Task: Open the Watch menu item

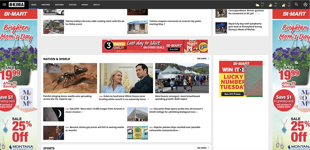Action: coord(96,5)
